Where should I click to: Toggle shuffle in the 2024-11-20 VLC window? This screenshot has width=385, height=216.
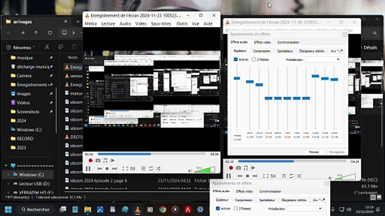click(x=299, y=176)
